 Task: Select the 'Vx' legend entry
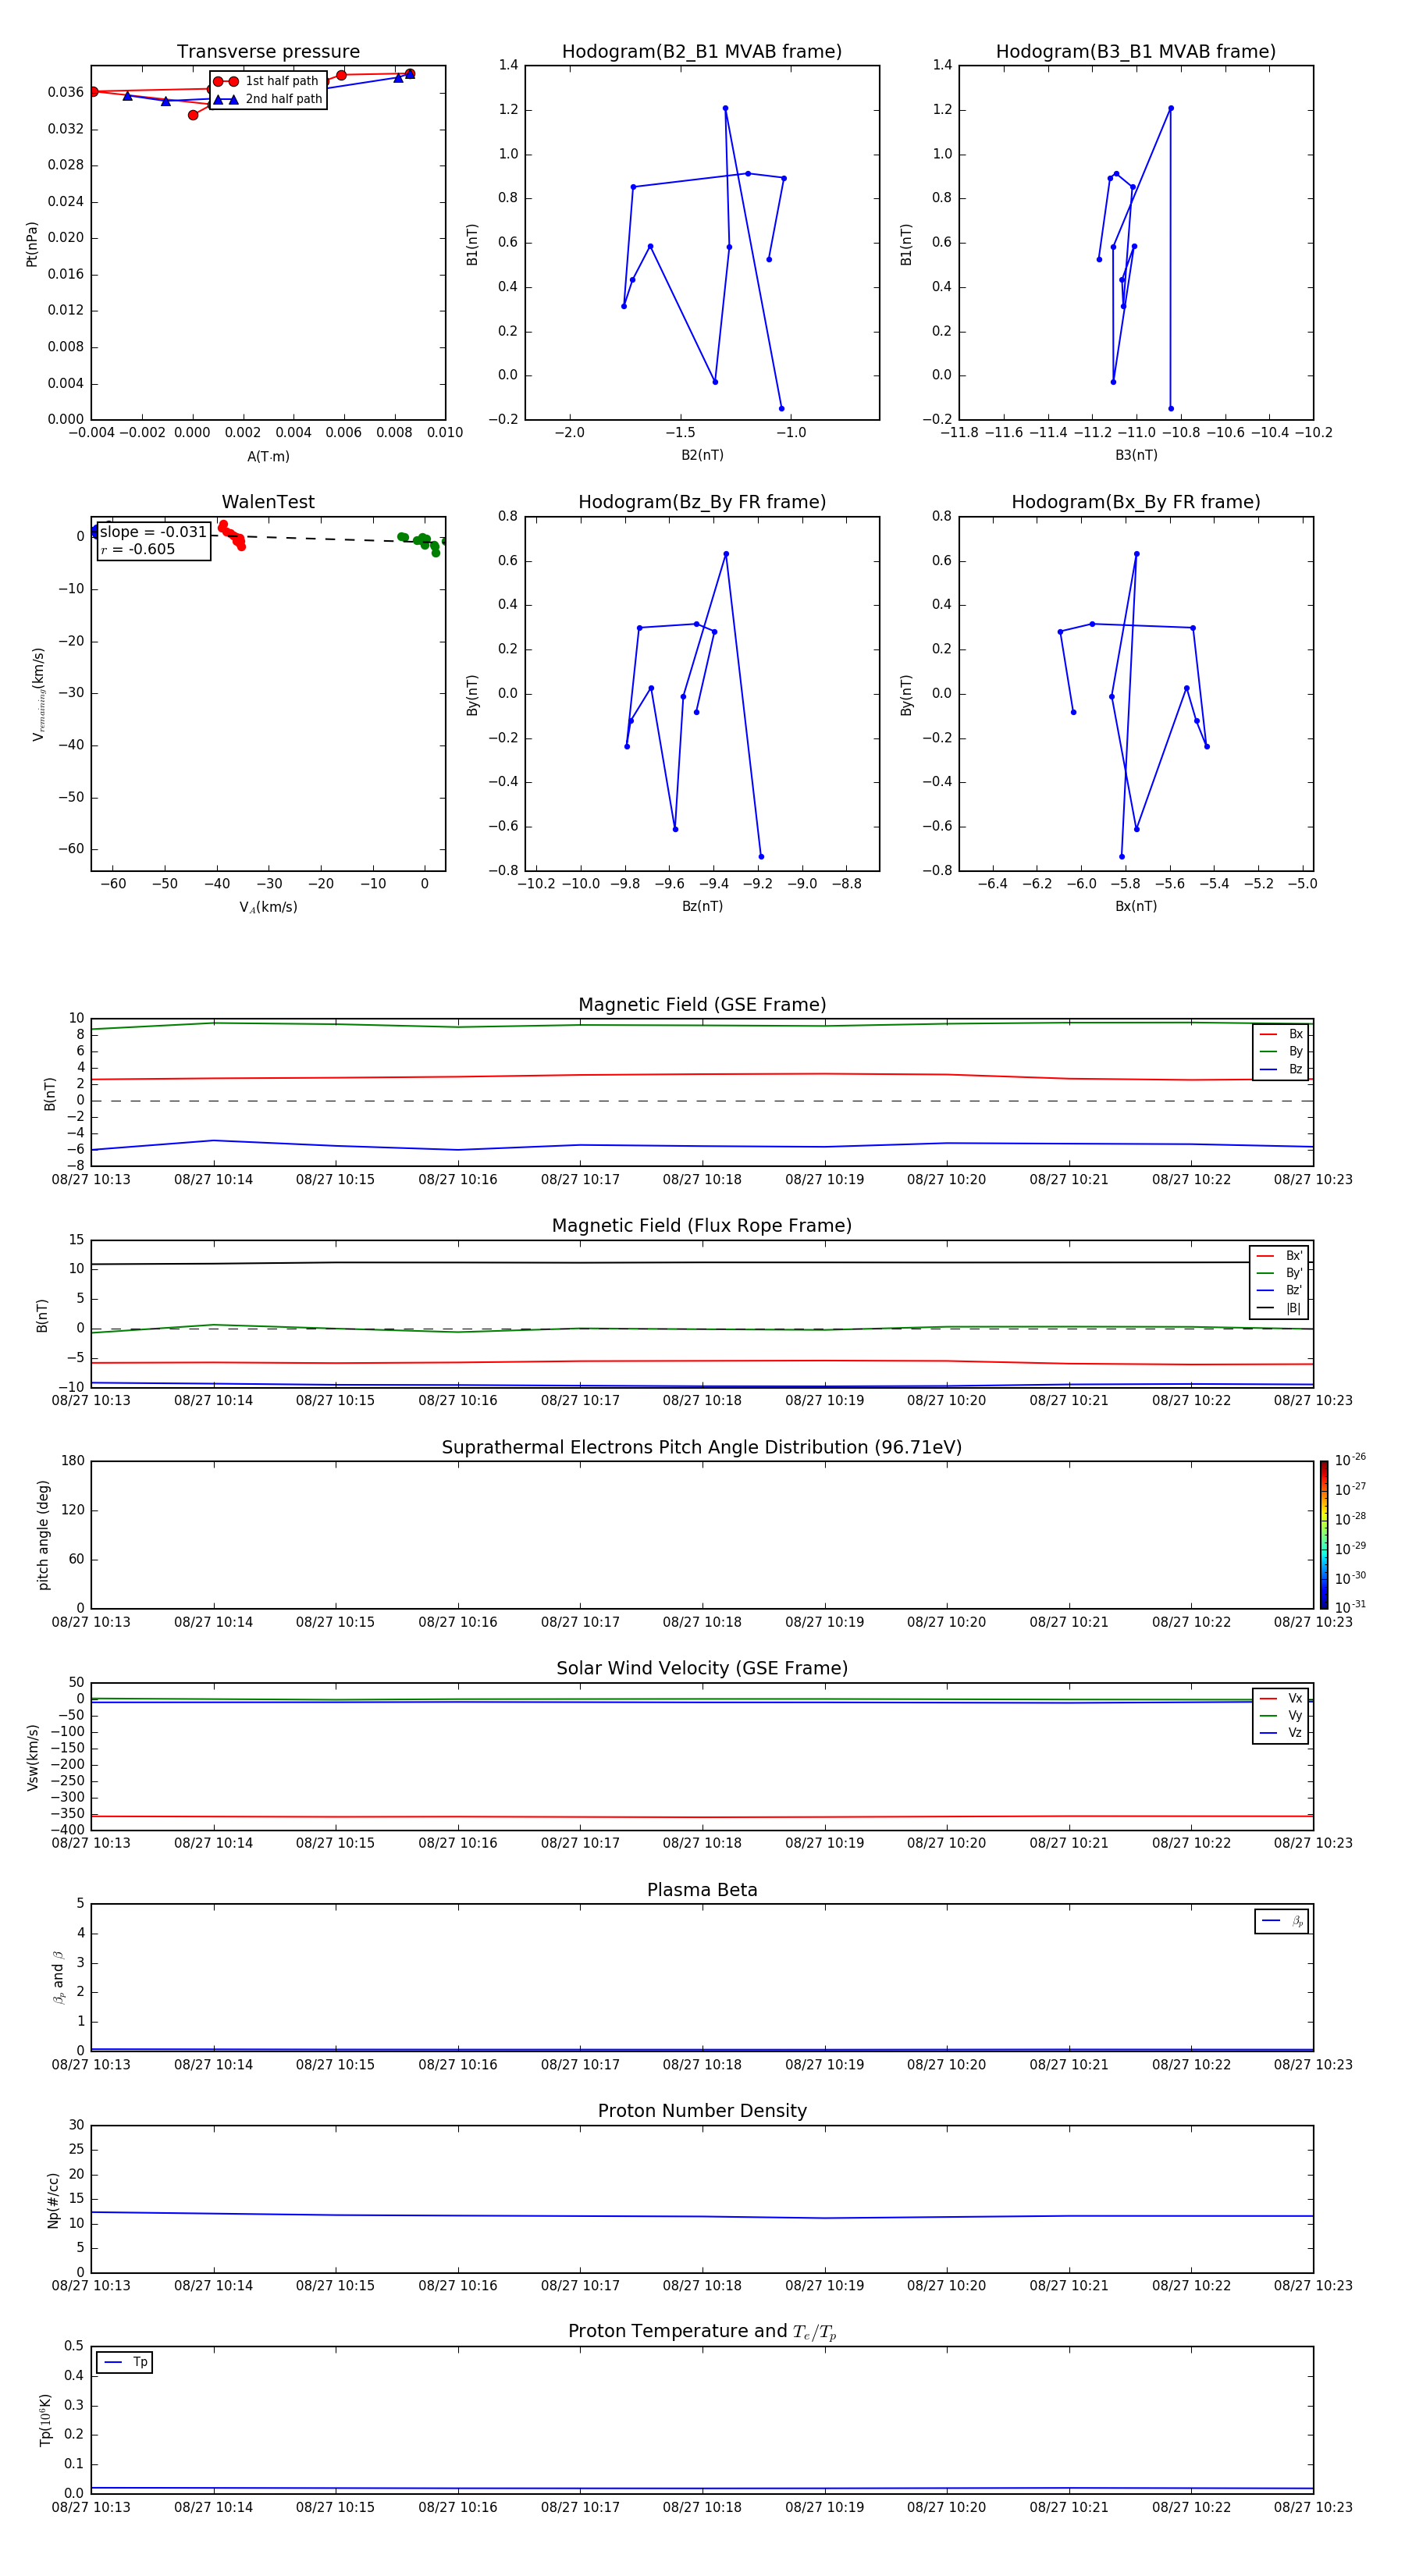point(1281,1698)
